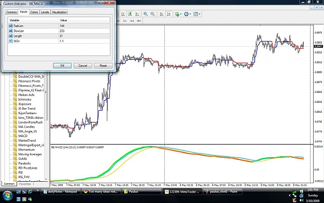Click the add indicators toolbar icon

[177, 14]
